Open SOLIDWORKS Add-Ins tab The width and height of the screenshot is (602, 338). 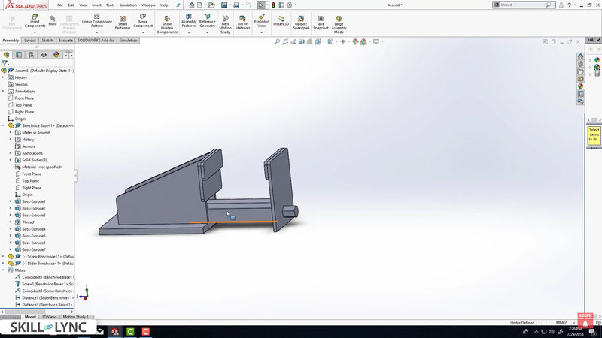tap(96, 41)
